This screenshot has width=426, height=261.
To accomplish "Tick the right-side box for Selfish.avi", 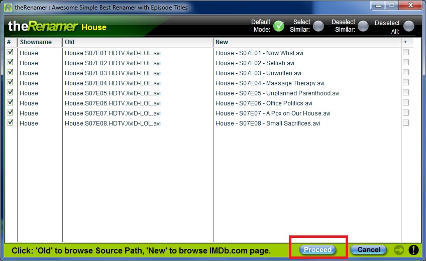I will click(x=406, y=62).
